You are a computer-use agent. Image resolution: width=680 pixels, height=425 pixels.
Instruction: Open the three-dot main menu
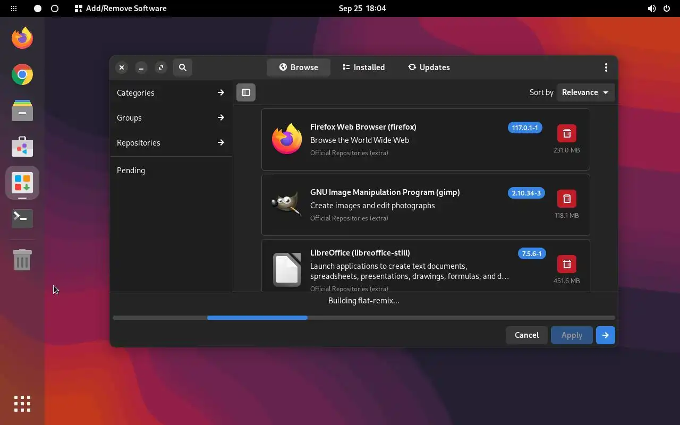click(606, 67)
